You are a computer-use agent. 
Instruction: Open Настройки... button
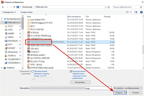(80, 82)
